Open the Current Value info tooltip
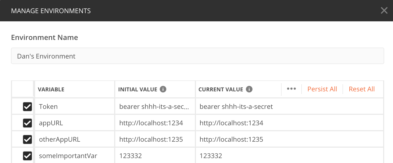Viewport: 393px width, 163px height. (249, 89)
